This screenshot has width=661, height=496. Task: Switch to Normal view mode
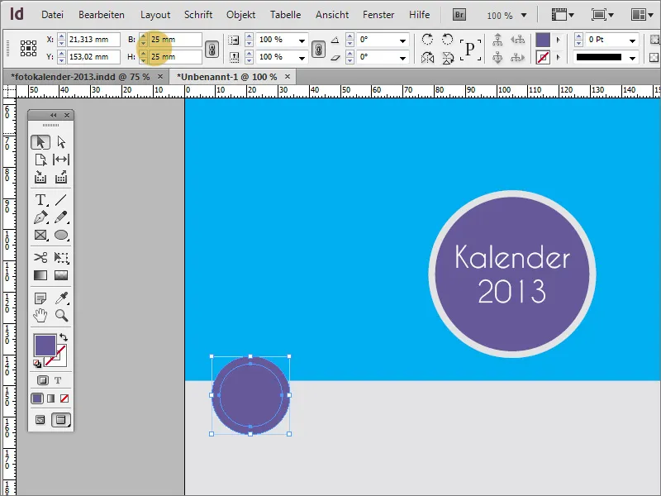40,420
